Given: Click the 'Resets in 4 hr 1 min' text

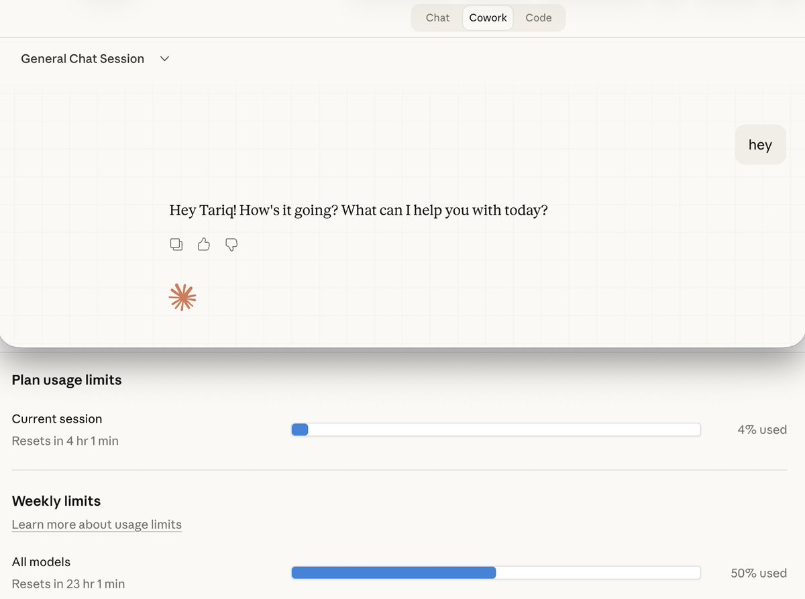Looking at the screenshot, I should coord(65,441).
